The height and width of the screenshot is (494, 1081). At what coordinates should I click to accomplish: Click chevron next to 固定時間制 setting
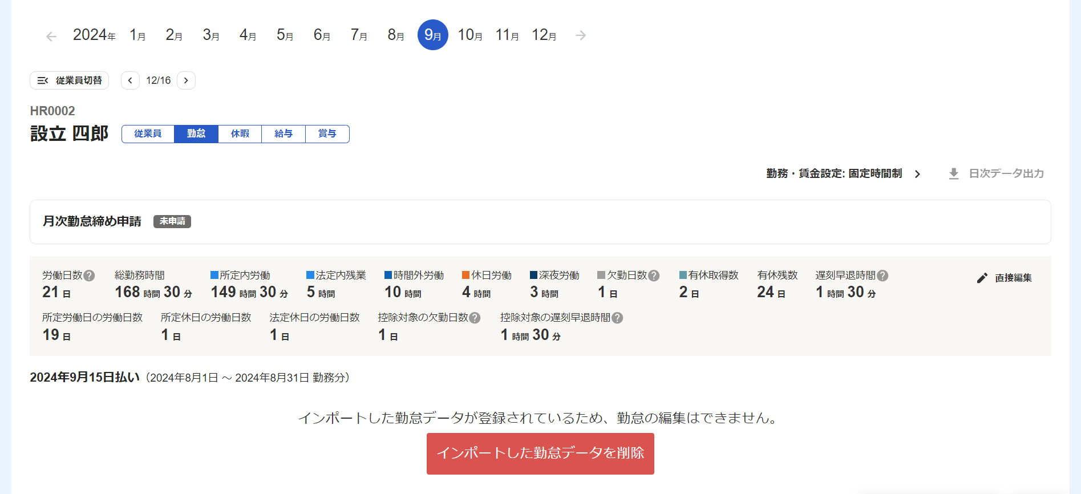coord(917,174)
